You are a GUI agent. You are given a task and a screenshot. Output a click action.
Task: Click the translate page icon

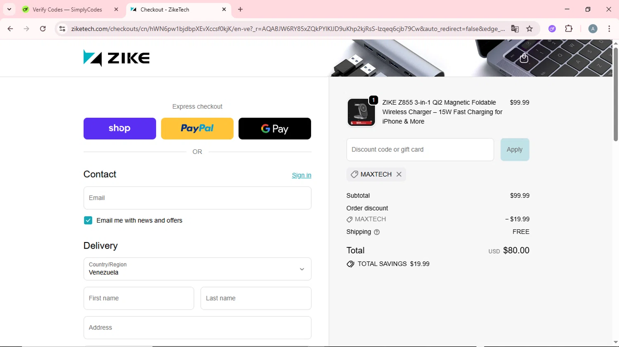pos(515,29)
